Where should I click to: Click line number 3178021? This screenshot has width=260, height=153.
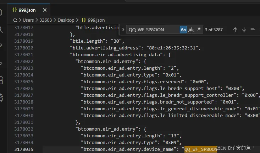coord(24,54)
